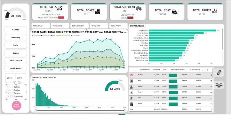Expand the Delish chevron

8,87
